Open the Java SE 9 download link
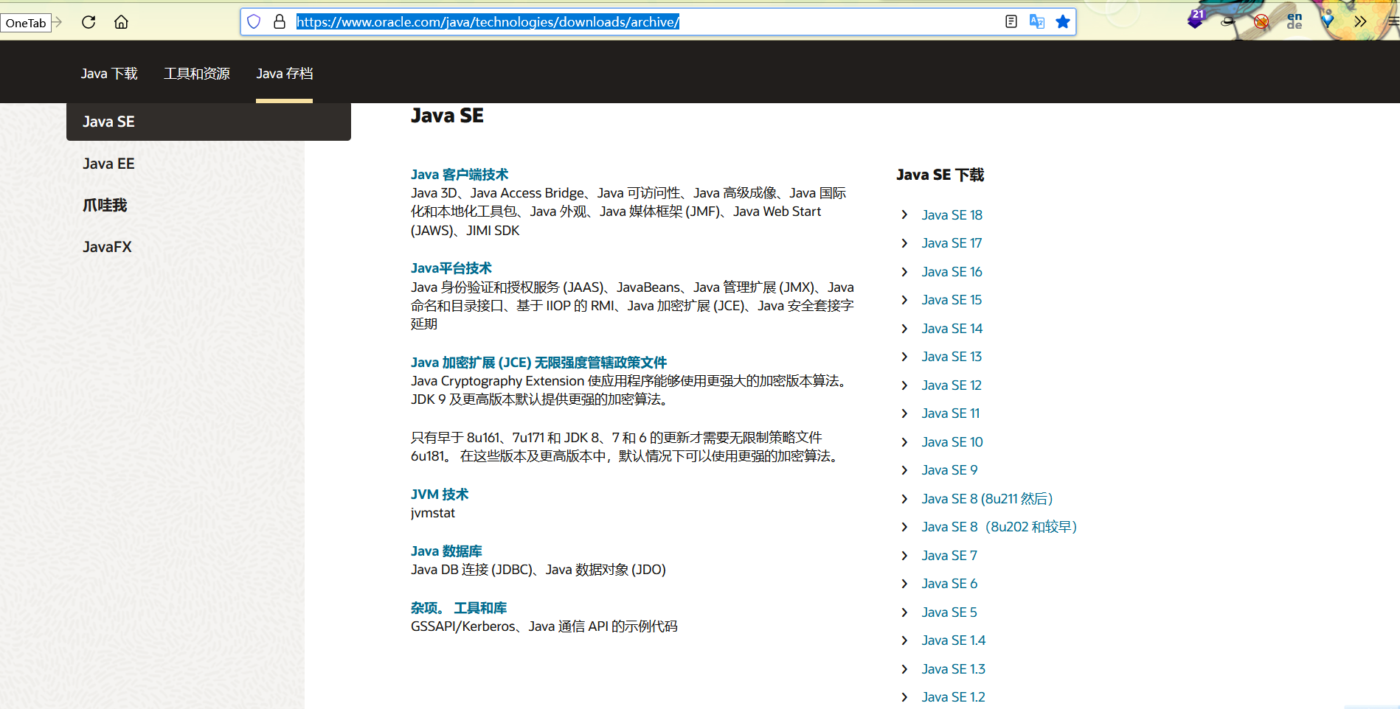Image resolution: width=1400 pixels, height=709 pixels. coord(949,470)
